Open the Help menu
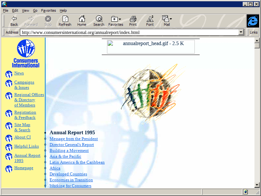This screenshot has width=261, height=196. pyautogui.click(x=63, y=10)
